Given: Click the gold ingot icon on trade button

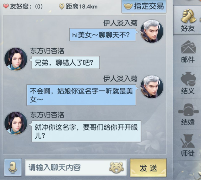Looking at the screenshot, I should tap(128, 6).
